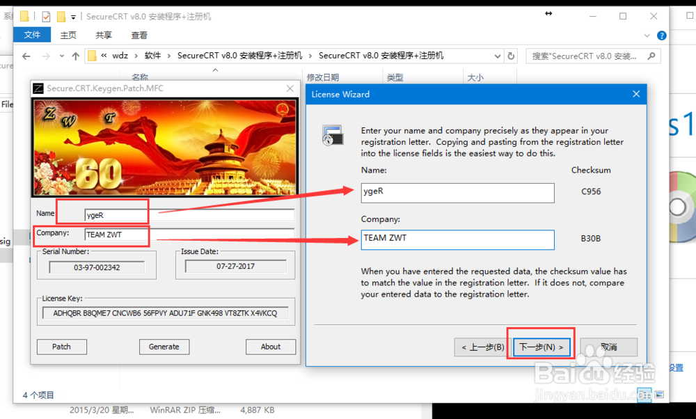Click the search magnifier icon

point(651,56)
